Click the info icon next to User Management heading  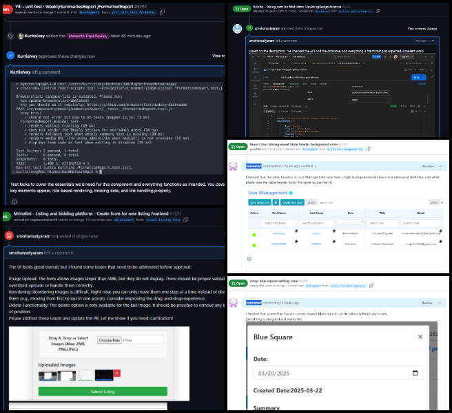pyautogui.click(x=291, y=193)
